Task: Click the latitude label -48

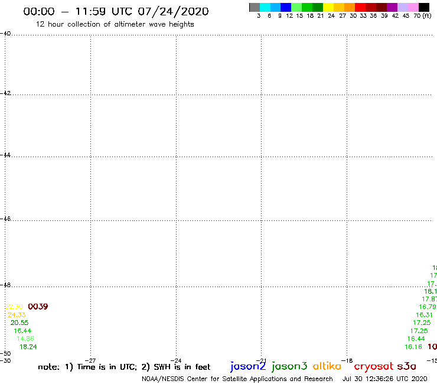Action: 5,285
